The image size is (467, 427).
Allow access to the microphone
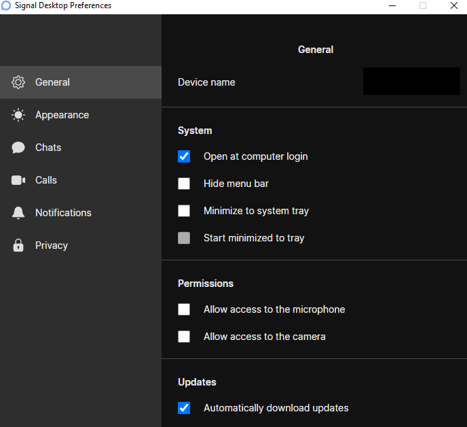pyautogui.click(x=184, y=309)
